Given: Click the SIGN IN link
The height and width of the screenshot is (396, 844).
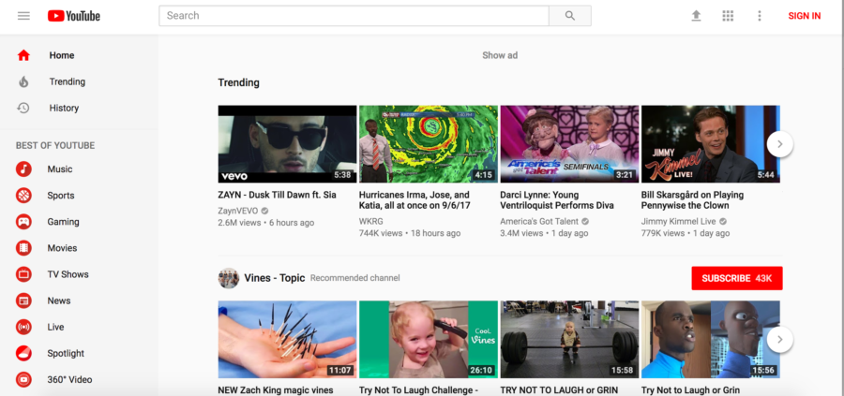Looking at the screenshot, I should [x=805, y=16].
